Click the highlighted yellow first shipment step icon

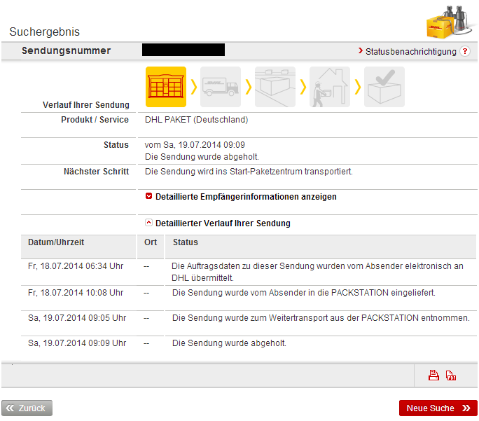point(165,87)
